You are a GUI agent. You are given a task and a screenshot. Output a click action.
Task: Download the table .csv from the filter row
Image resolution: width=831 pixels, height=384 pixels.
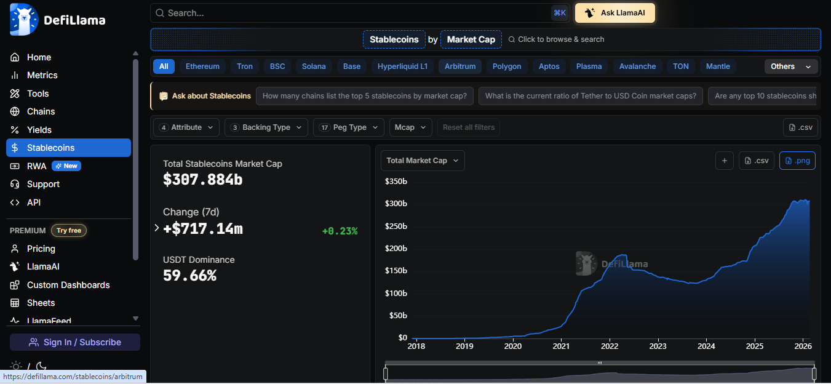800,127
